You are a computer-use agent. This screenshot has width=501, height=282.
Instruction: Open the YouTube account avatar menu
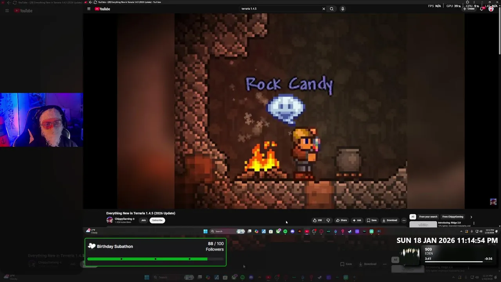point(491,9)
